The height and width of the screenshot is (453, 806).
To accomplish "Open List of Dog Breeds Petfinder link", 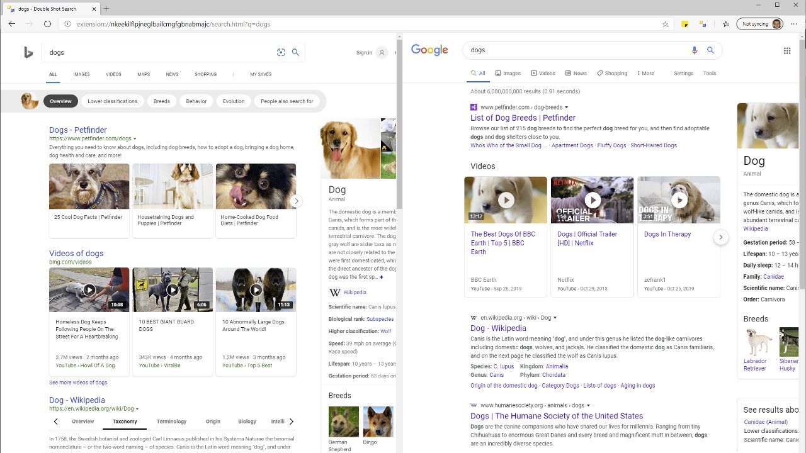I will [523, 118].
